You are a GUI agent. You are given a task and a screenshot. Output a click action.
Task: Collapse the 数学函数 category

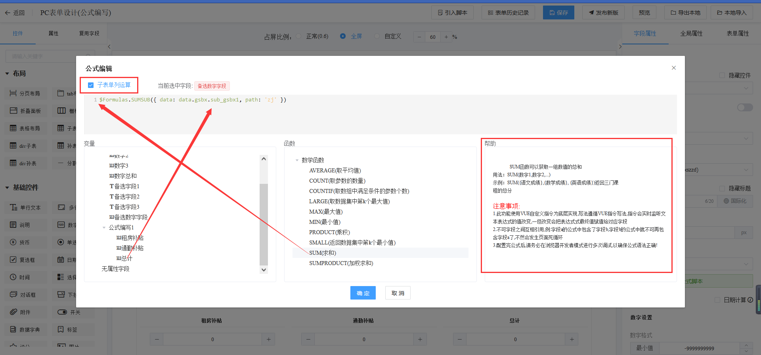click(297, 160)
